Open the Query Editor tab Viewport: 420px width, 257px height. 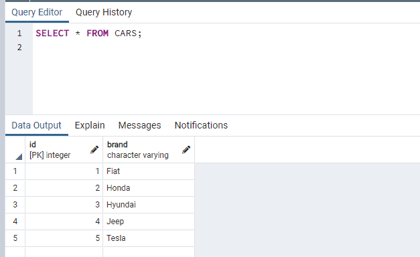(37, 12)
